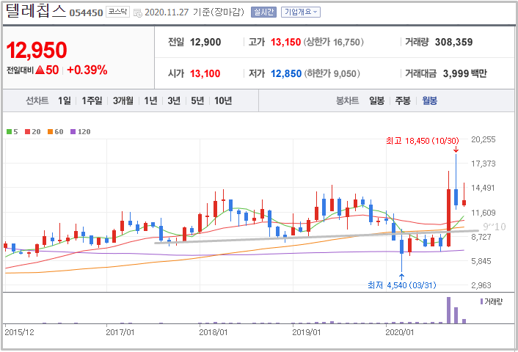Click the red 20 moving average swatch
The width and height of the screenshot is (518, 352).
point(28,132)
